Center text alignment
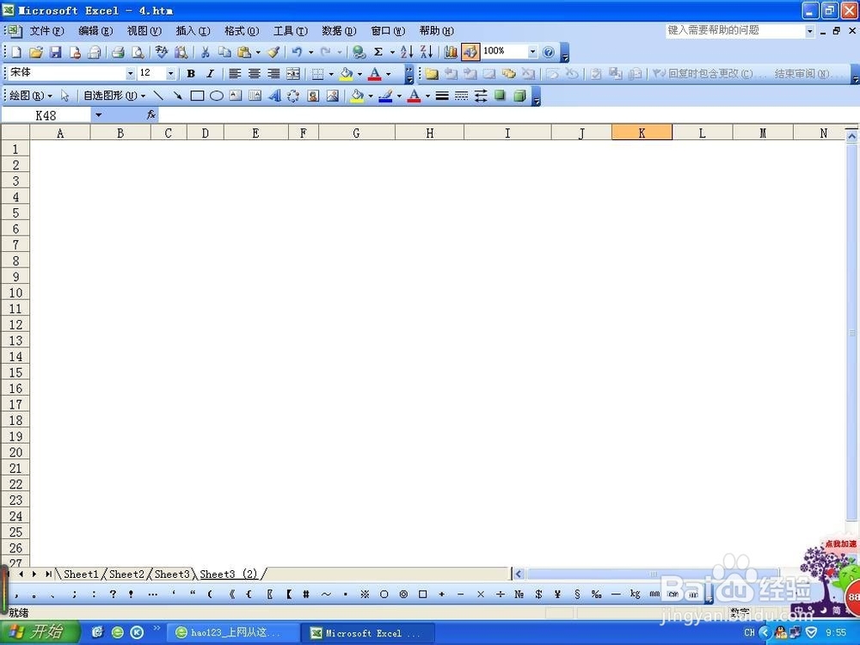This screenshot has width=860, height=645. point(255,73)
